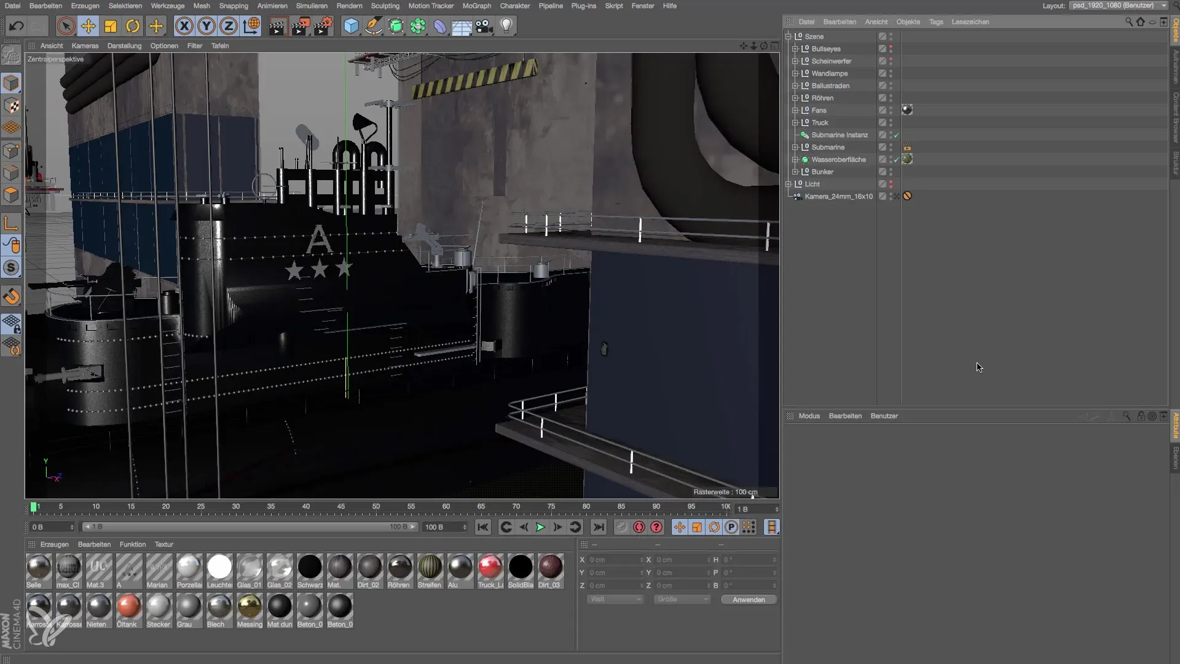Open viewport Kameras menu
Viewport: 1180px width, 664px height.
click(85, 45)
